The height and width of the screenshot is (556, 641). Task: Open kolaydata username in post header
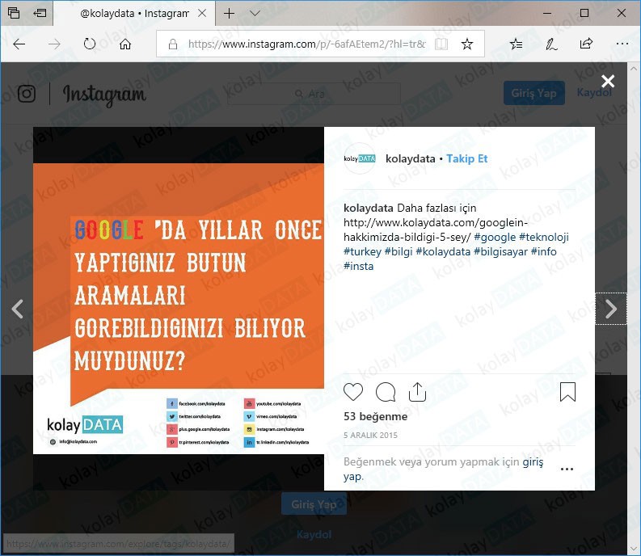point(411,158)
